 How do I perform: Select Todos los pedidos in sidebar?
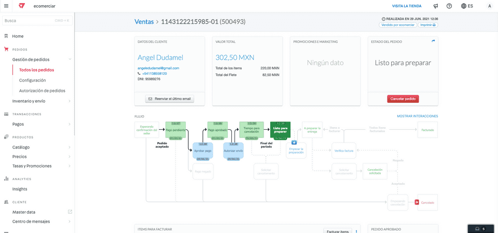[36, 70]
